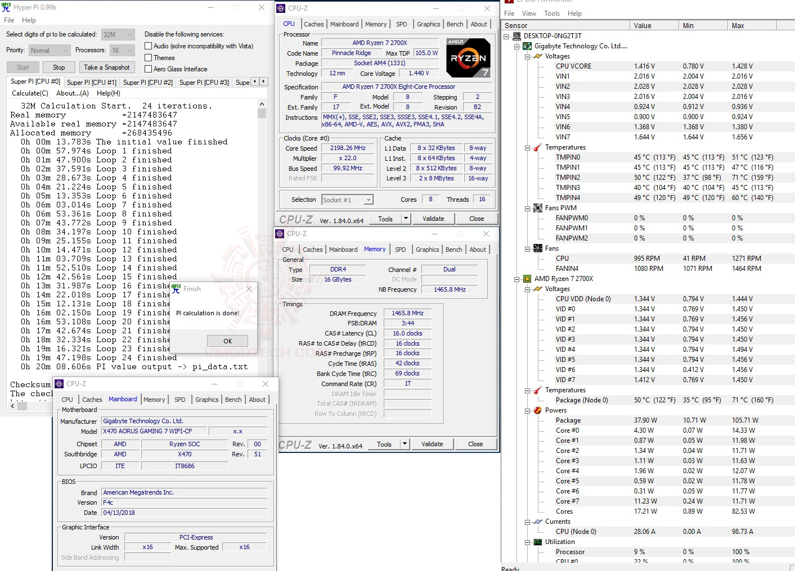The width and height of the screenshot is (795, 571).
Task: Click the Stop button in Hyper PI
Action: (59, 67)
